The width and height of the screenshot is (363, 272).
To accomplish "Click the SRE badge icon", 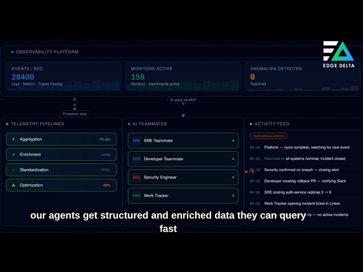I will coord(136,141).
